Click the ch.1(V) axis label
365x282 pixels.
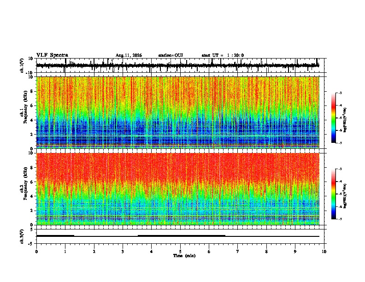point(22,65)
